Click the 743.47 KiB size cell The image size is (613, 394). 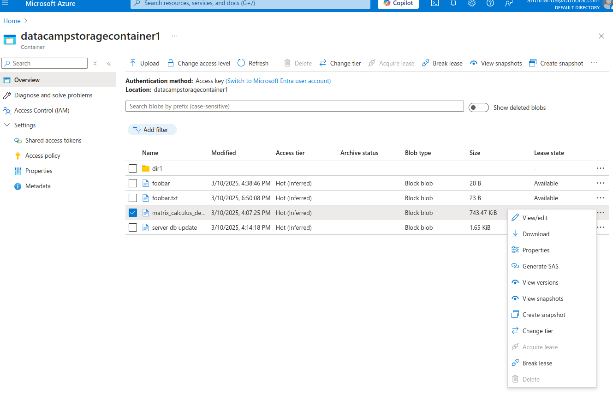click(483, 213)
